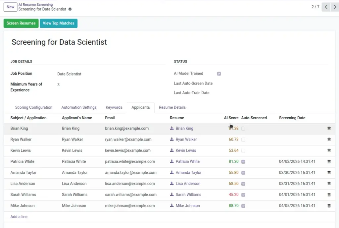This screenshot has height=228, width=339.
Task: Click download icon for Lisa Anderson resume
Action: (172, 183)
